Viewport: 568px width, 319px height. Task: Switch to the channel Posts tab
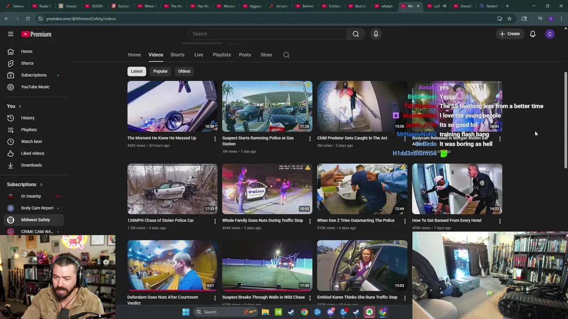point(245,55)
